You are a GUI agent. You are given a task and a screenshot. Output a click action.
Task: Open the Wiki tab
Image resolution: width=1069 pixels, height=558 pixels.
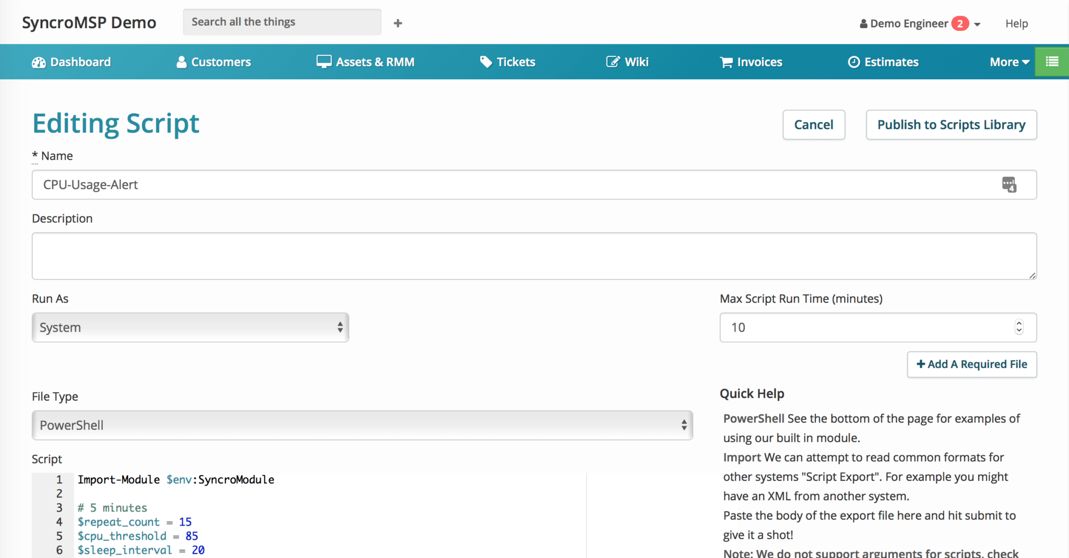click(627, 62)
